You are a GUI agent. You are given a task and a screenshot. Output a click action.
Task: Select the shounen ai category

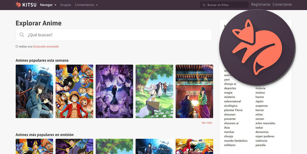[x=232, y=123]
